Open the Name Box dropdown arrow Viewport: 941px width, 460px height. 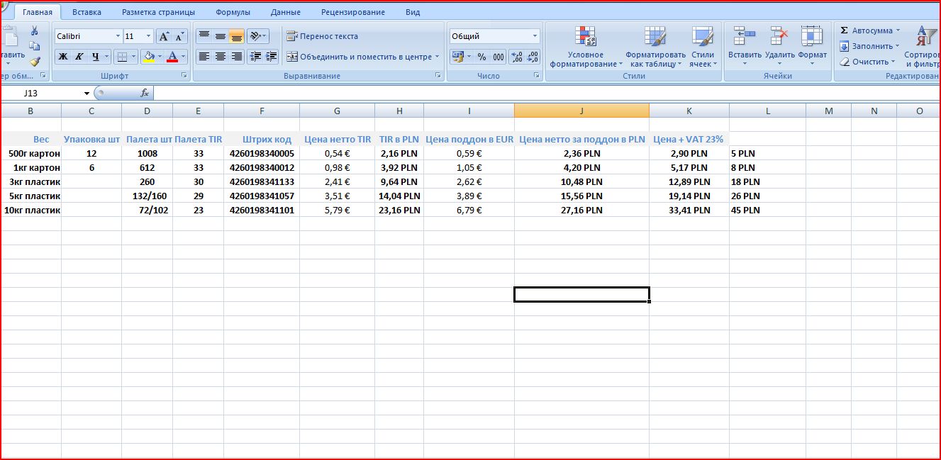coord(87,93)
